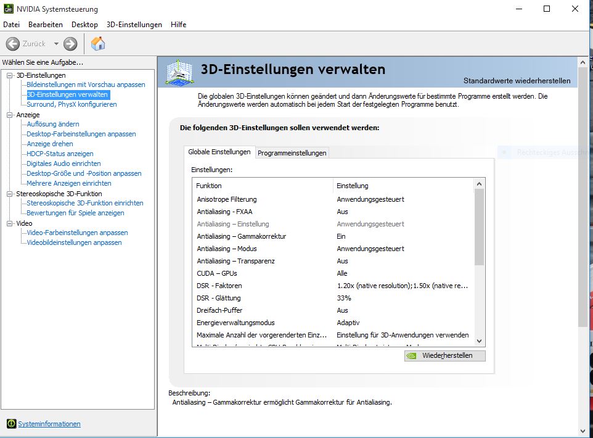Click the Wiederherstellen button
The height and width of the screenshot is (438, 593).
click(x=445, y=355)
